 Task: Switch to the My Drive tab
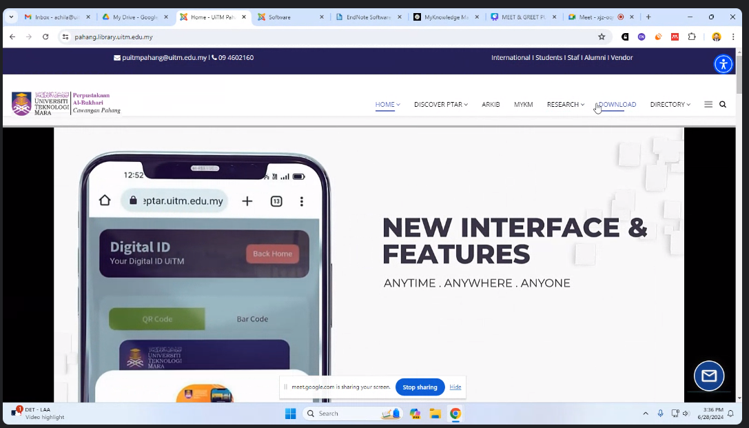point(134,17)
